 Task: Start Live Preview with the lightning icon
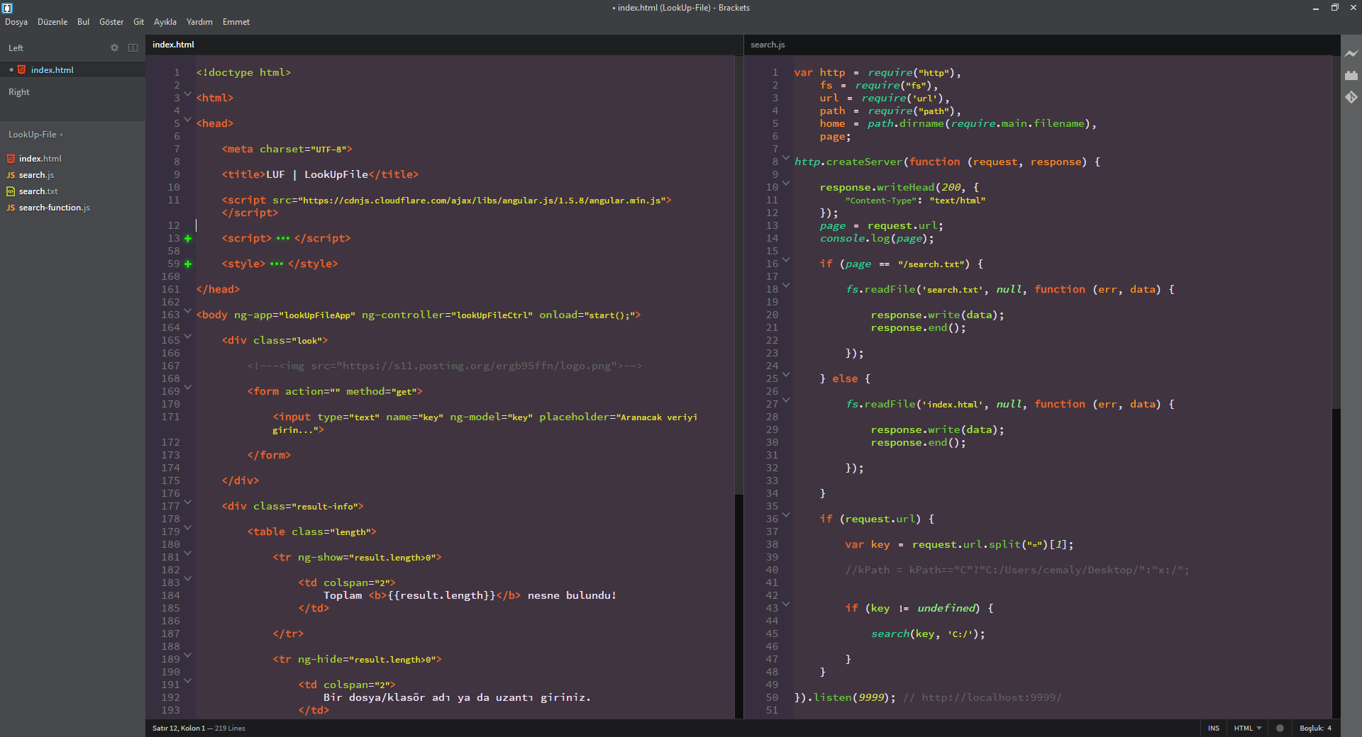[1351, 53]
